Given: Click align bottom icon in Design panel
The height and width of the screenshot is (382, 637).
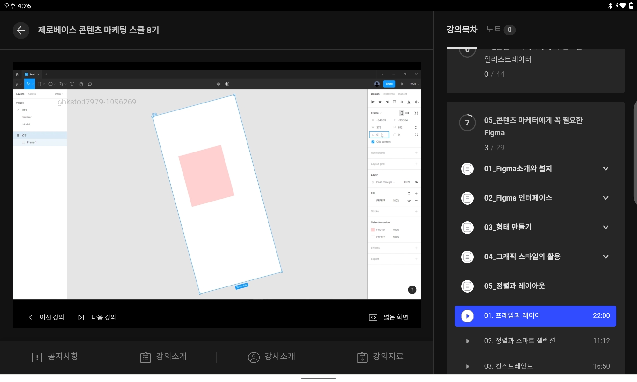Looking at the screenshot, I should [x=409, y=102].
